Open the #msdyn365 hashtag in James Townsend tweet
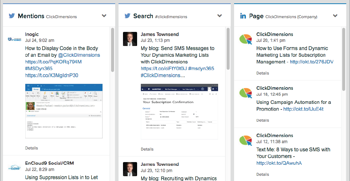Image resolution: width=350 pixels, height=181 pixels. (x=201, y=69)
